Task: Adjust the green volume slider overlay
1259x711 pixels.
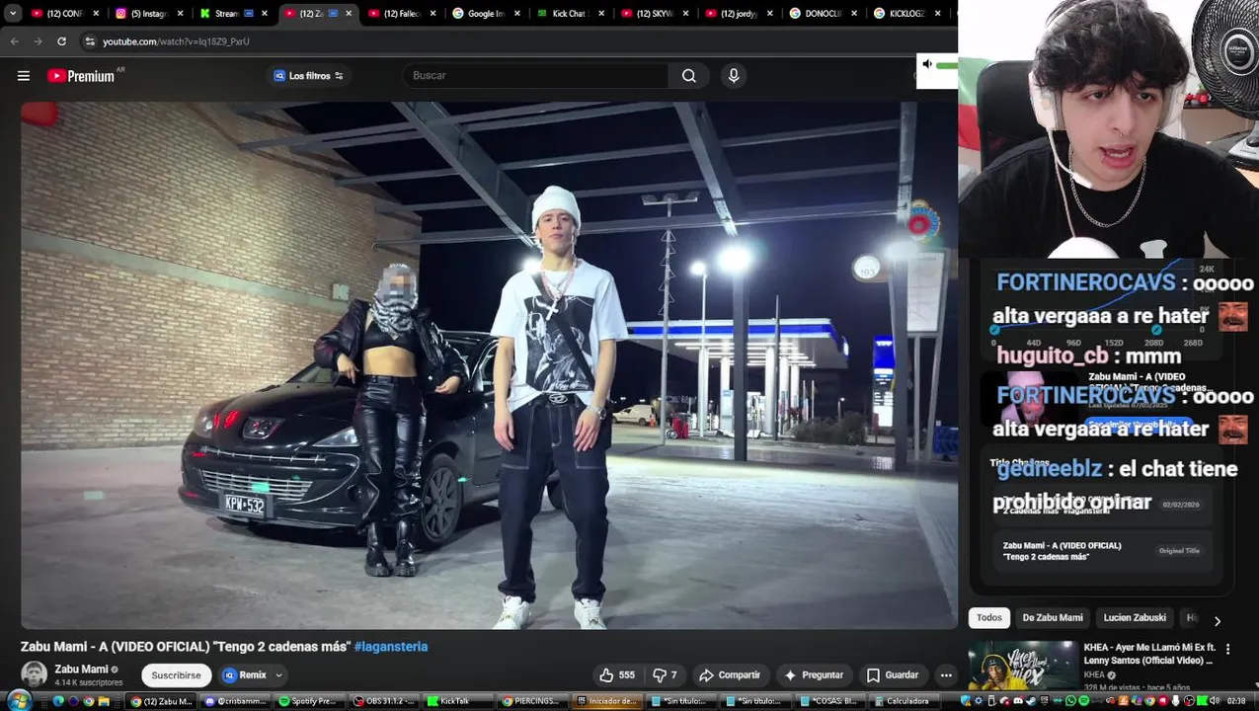Action: tap(947, 65)
